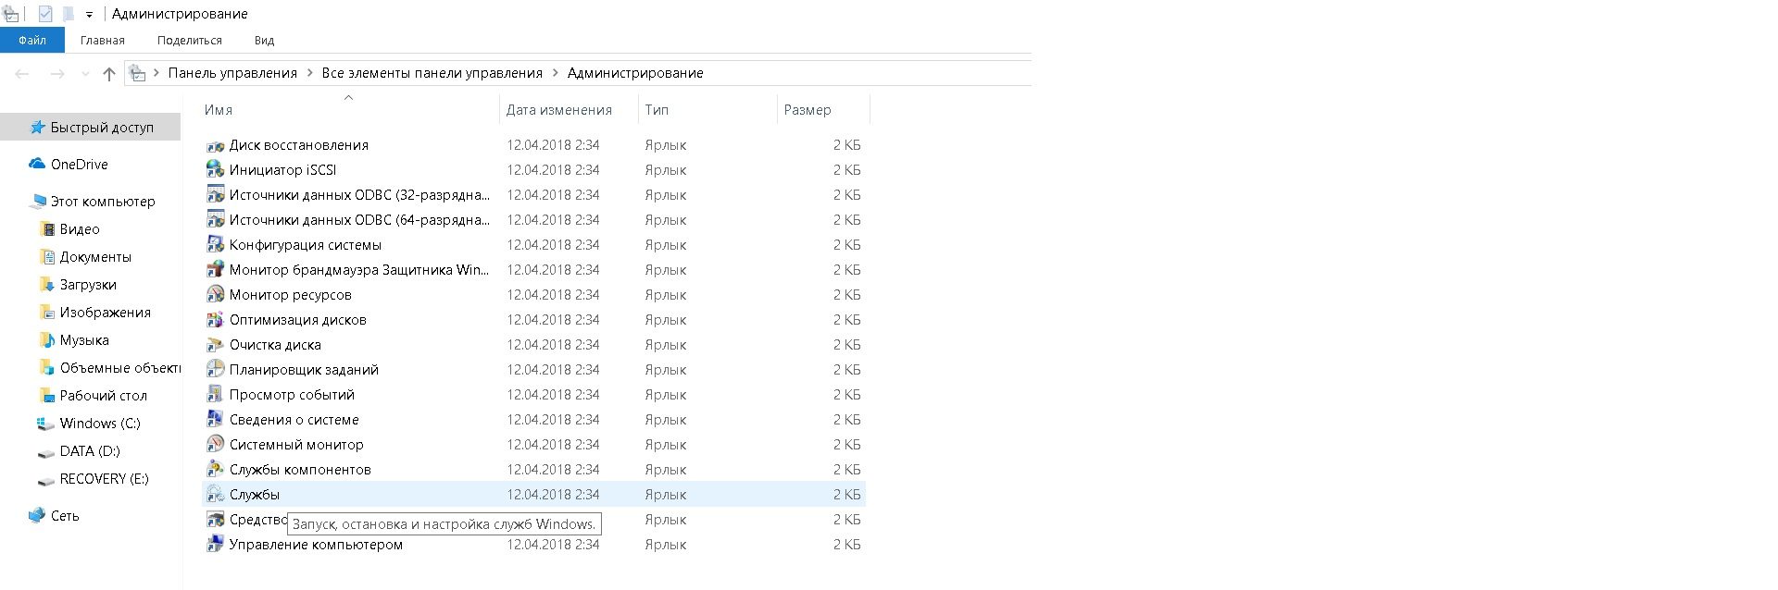Image resolution: width=1778 pixels, height=590 pixels.
Task: Open the Поделиться ribbon tab
Action: (x=190, y=41)
